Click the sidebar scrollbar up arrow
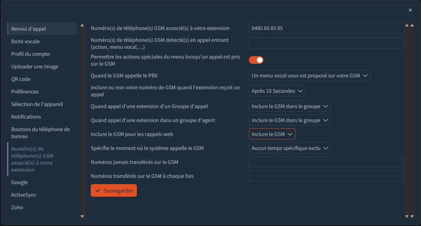Image resolution: width=421 pixels, height=226 pixels. (x=82, y=25)
